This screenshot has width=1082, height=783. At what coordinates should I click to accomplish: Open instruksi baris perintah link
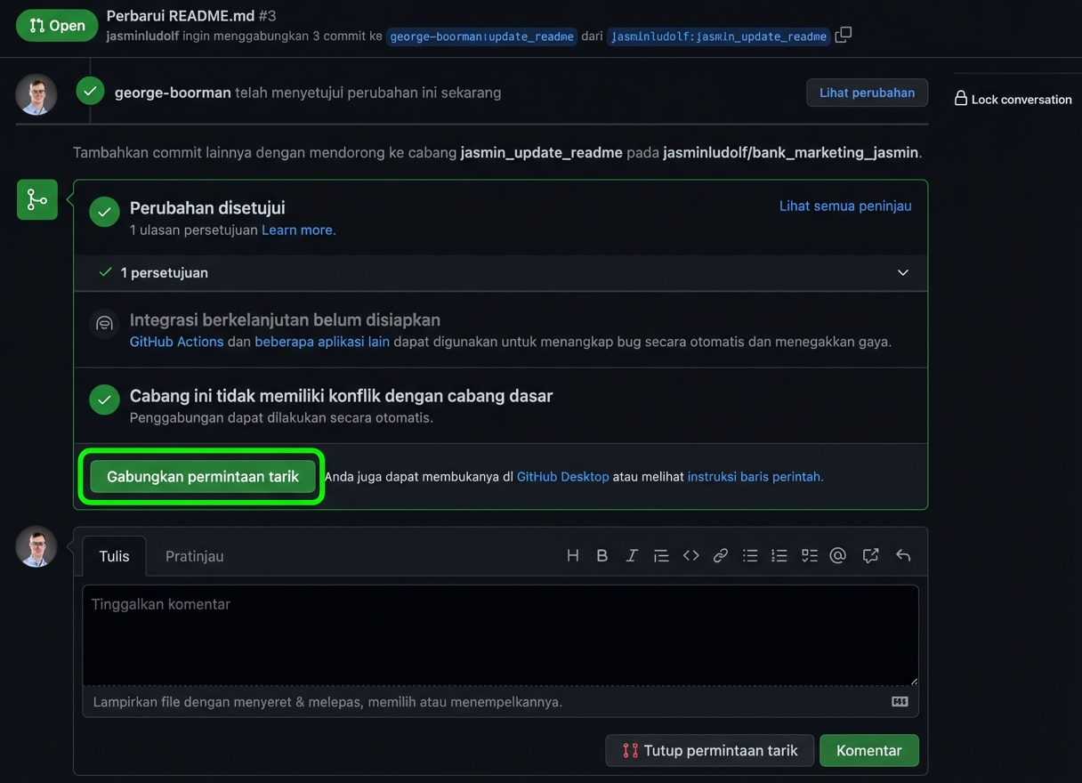(755, 476)
